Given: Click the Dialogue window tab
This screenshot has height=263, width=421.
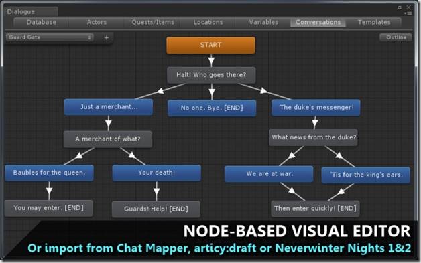Looking at the screenshot, I should [31, 11].
